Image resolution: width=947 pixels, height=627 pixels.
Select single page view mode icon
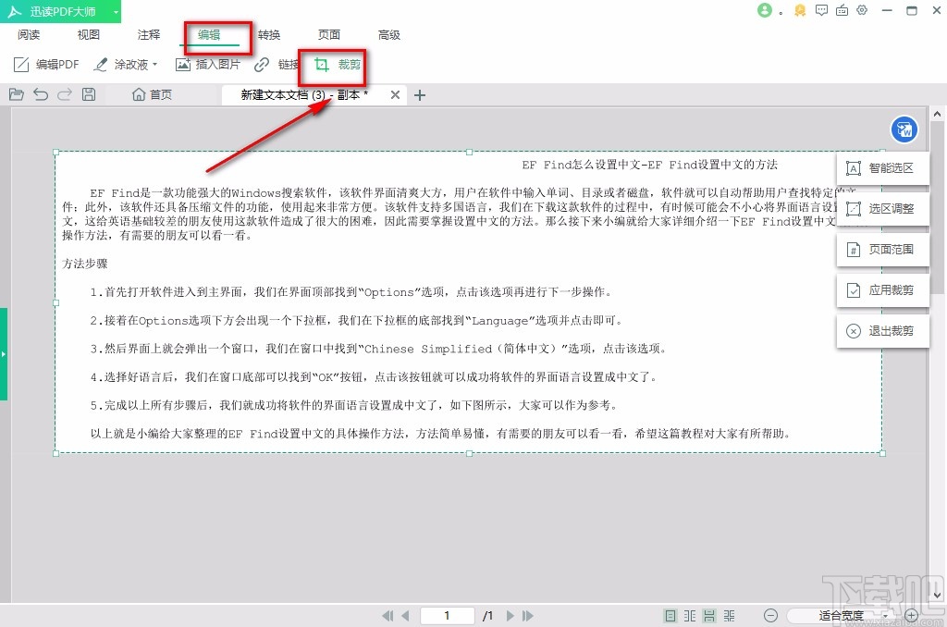coord(670,616)
